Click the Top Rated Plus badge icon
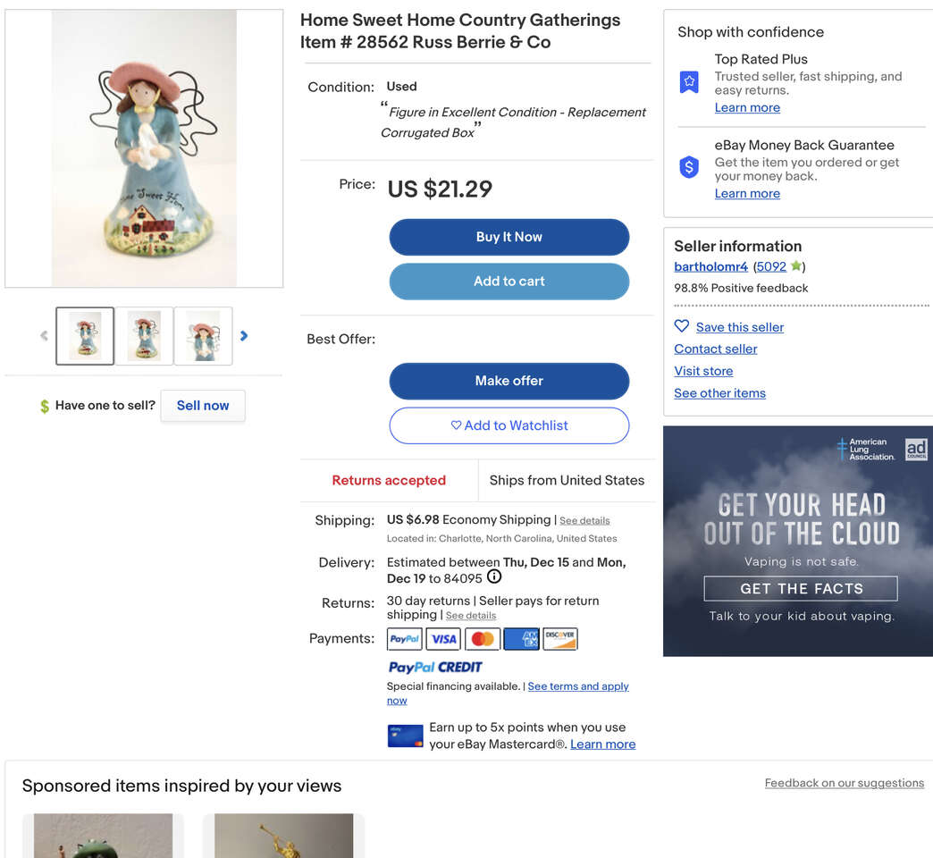 (x=689, y=82)
